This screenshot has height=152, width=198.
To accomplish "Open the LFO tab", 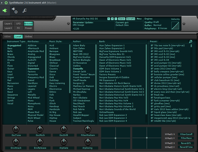I will (18, 23).
